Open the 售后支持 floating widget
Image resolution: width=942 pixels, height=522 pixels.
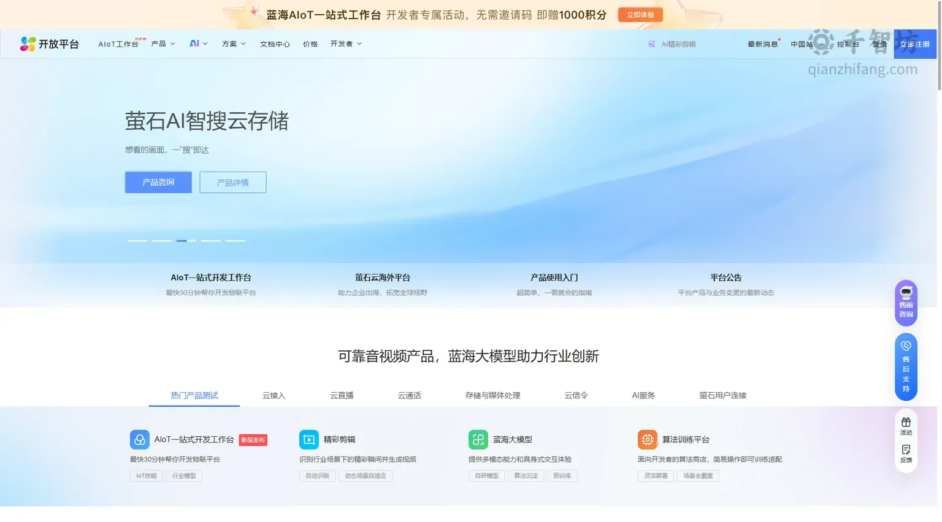[906, 367]
